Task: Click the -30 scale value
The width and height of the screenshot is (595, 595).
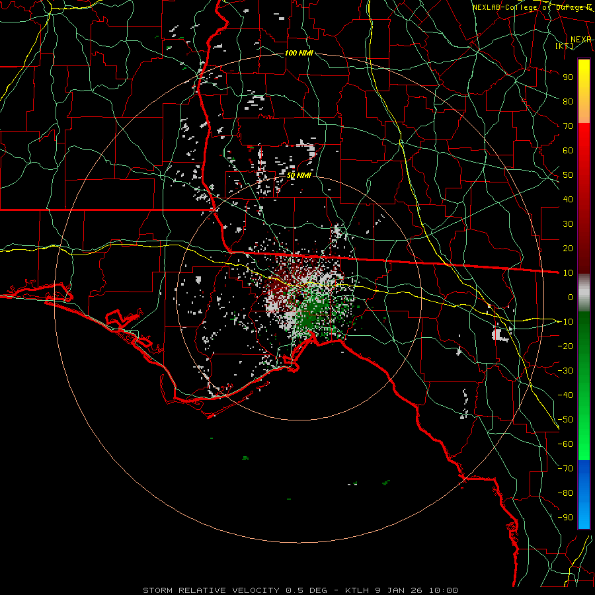Action: [565, 371]
